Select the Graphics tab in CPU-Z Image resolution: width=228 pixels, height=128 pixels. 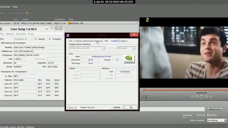[115, 41]
